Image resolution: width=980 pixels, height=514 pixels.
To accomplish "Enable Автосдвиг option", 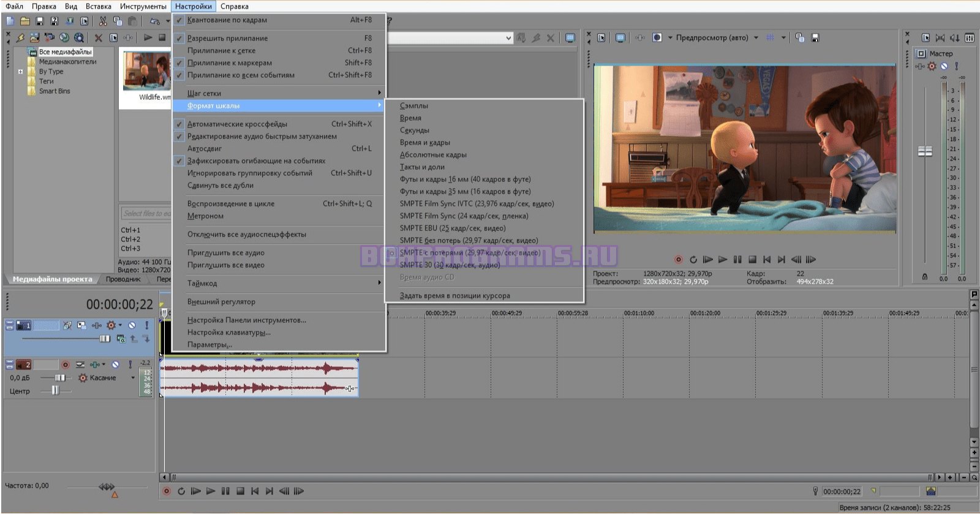I will coord(279,148).
